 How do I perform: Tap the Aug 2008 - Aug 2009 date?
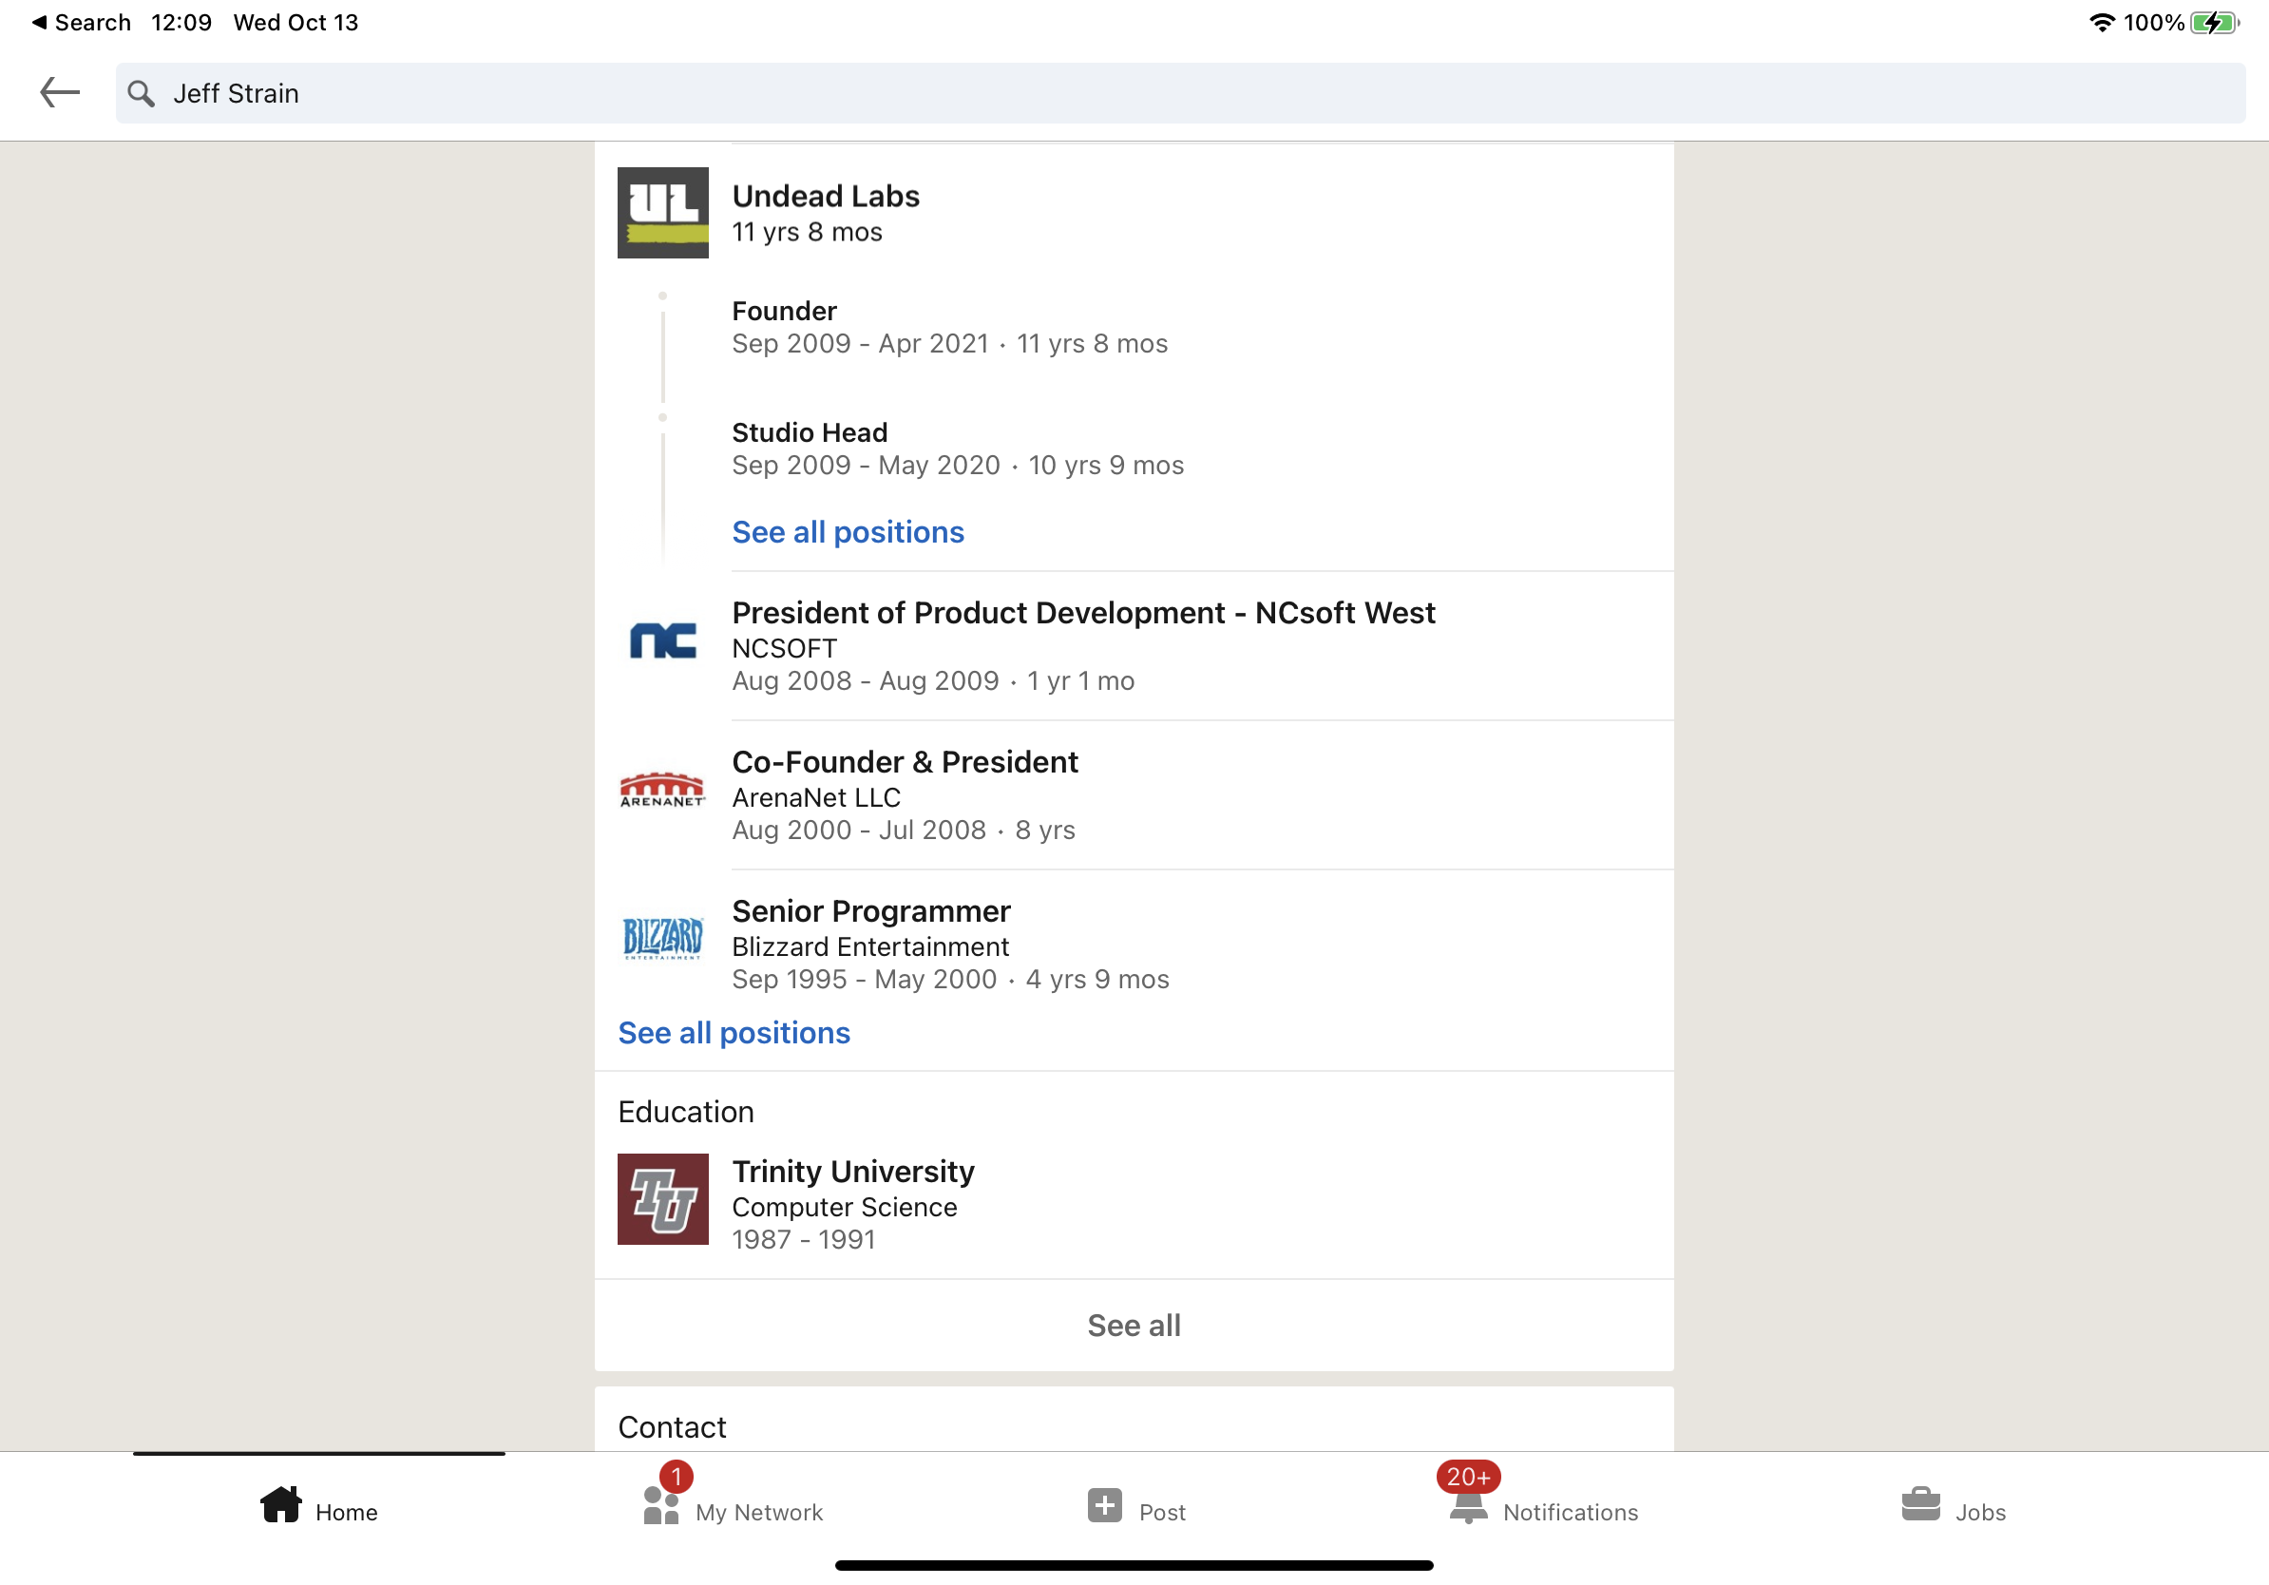866,682
